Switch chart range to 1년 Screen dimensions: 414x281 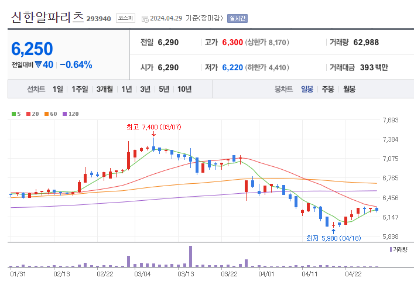coord(126,89)
